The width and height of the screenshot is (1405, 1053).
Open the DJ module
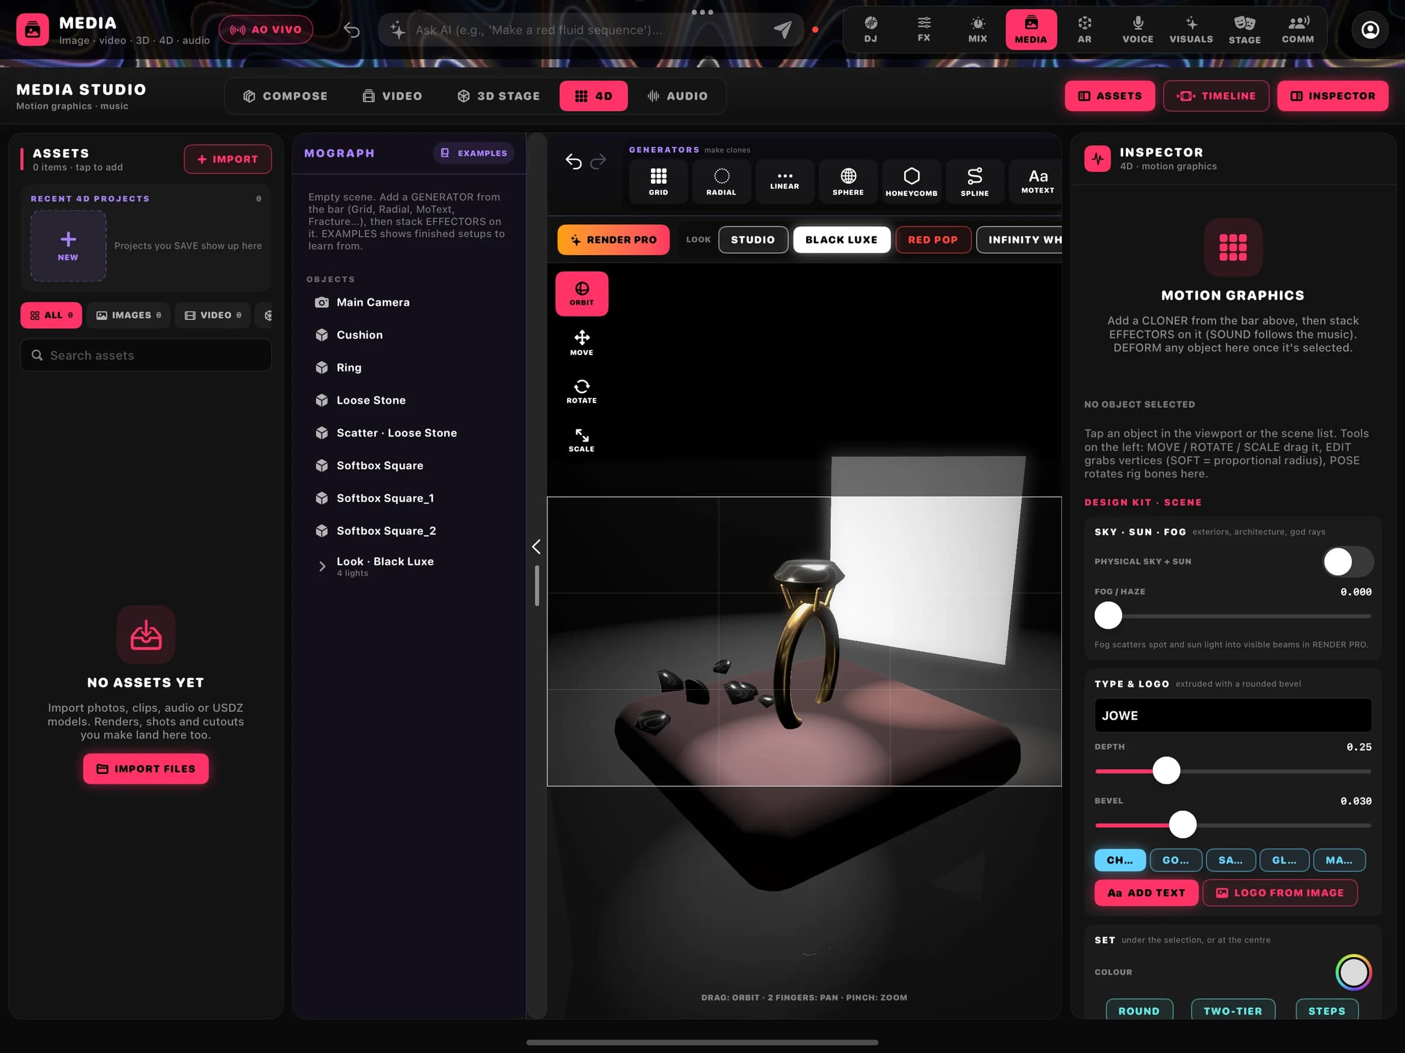click(870, 29)
